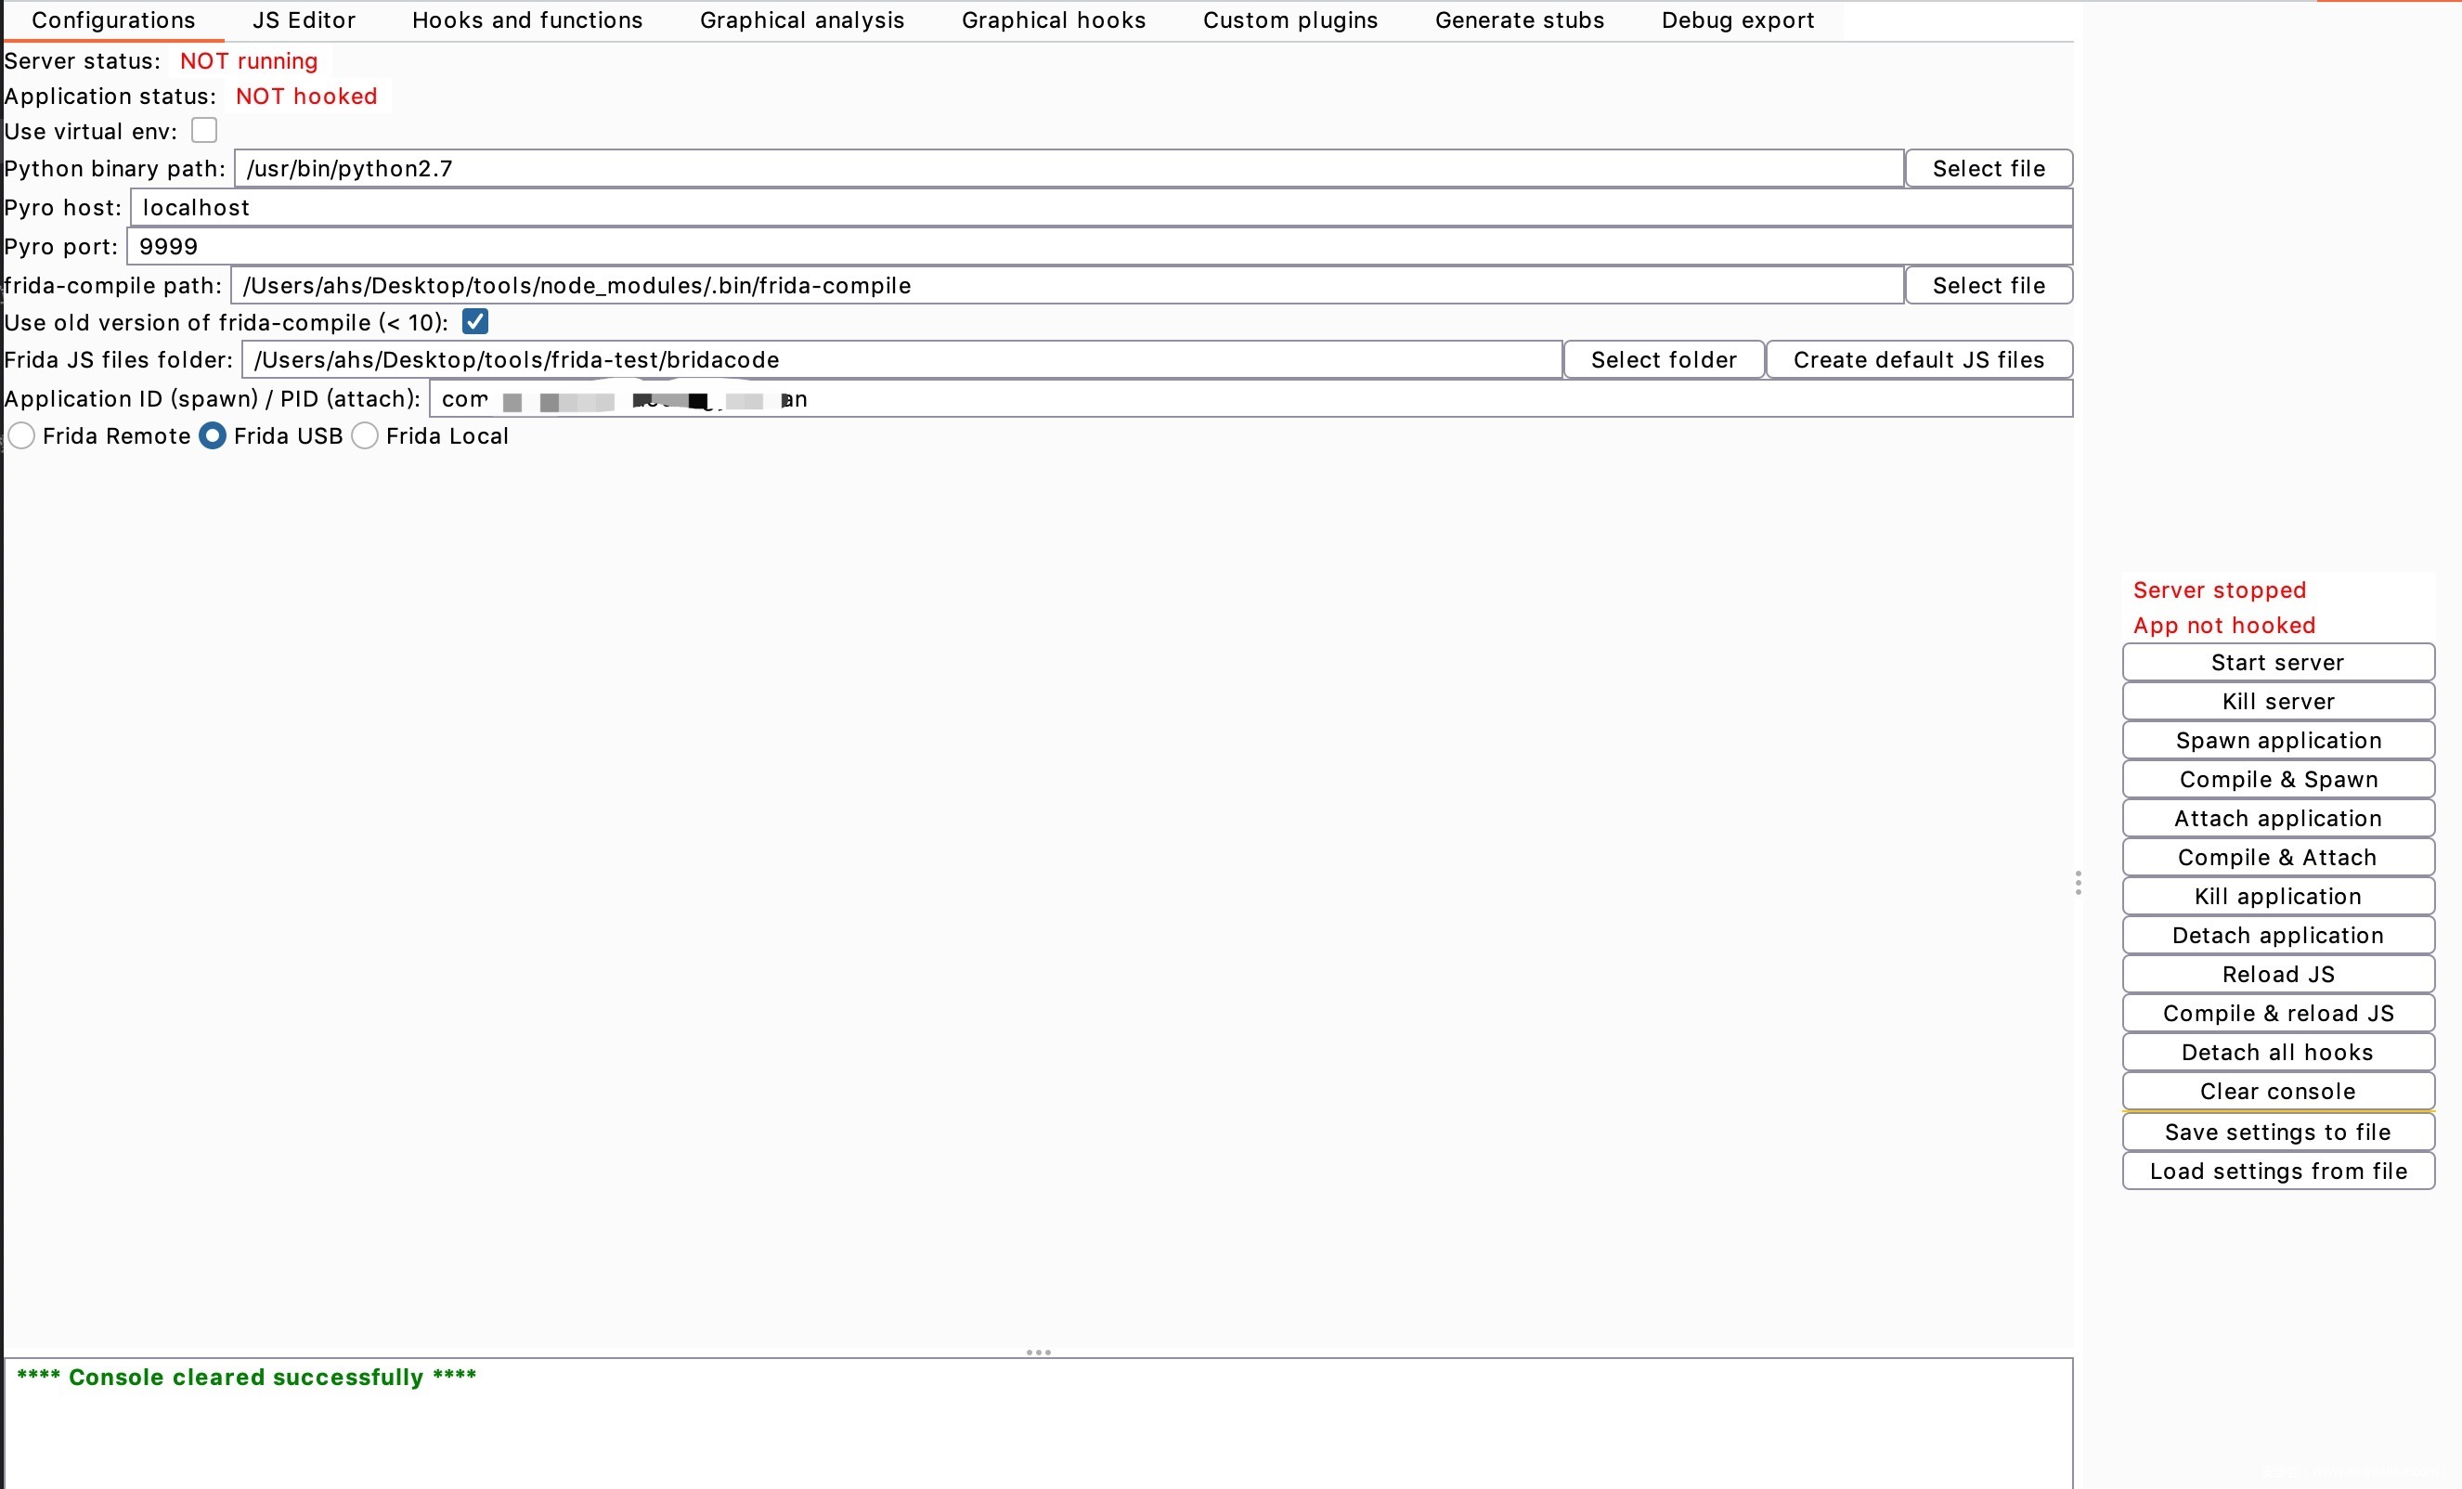The width and height of the screenshot is (2462, 1489).
Task: Click Select file for Python binary path
Action: click(x=1989, y=168)
